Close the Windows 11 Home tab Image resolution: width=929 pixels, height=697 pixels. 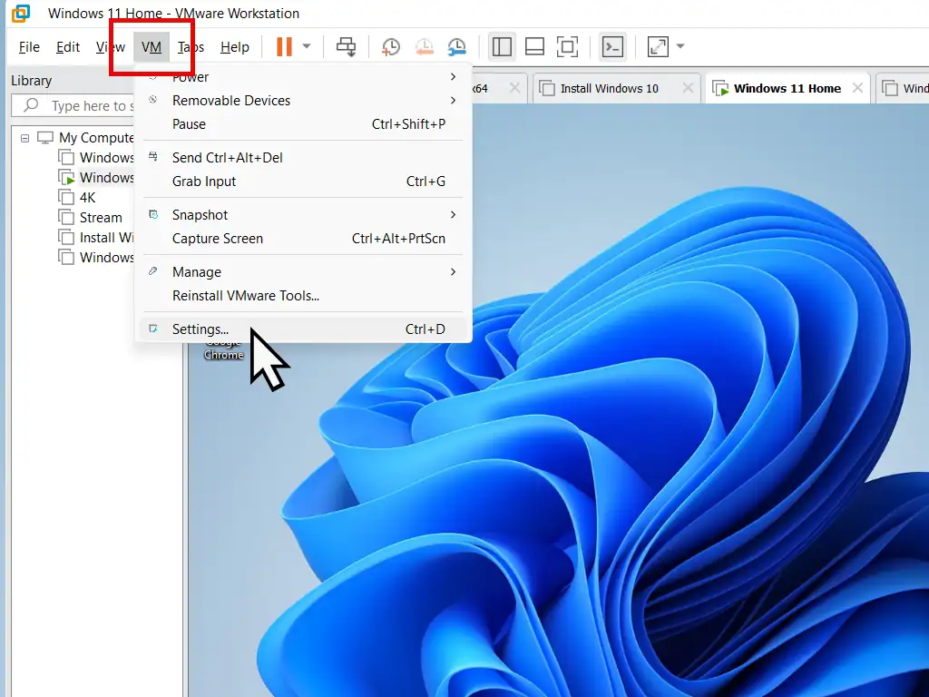pos(857,88)
